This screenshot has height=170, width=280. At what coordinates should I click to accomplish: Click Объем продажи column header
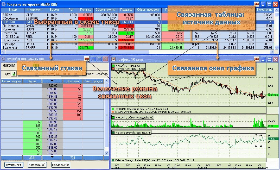coord(148,10)
